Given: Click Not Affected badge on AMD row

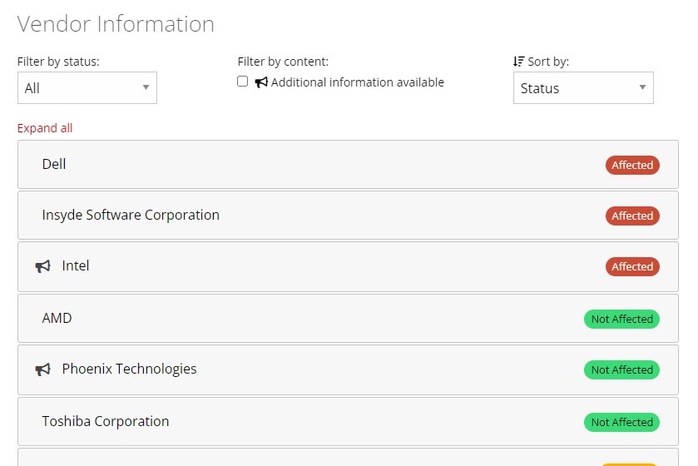Looking at the screenshot, I should coord(621,319).
